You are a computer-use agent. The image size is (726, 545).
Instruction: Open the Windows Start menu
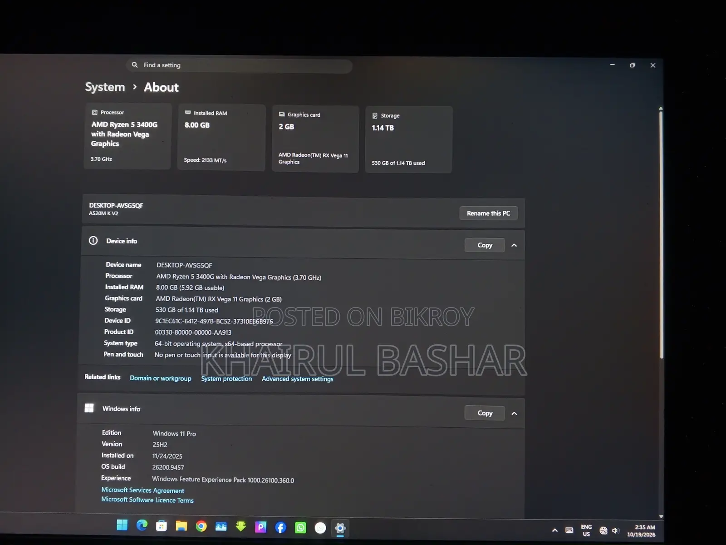(122, 525)
